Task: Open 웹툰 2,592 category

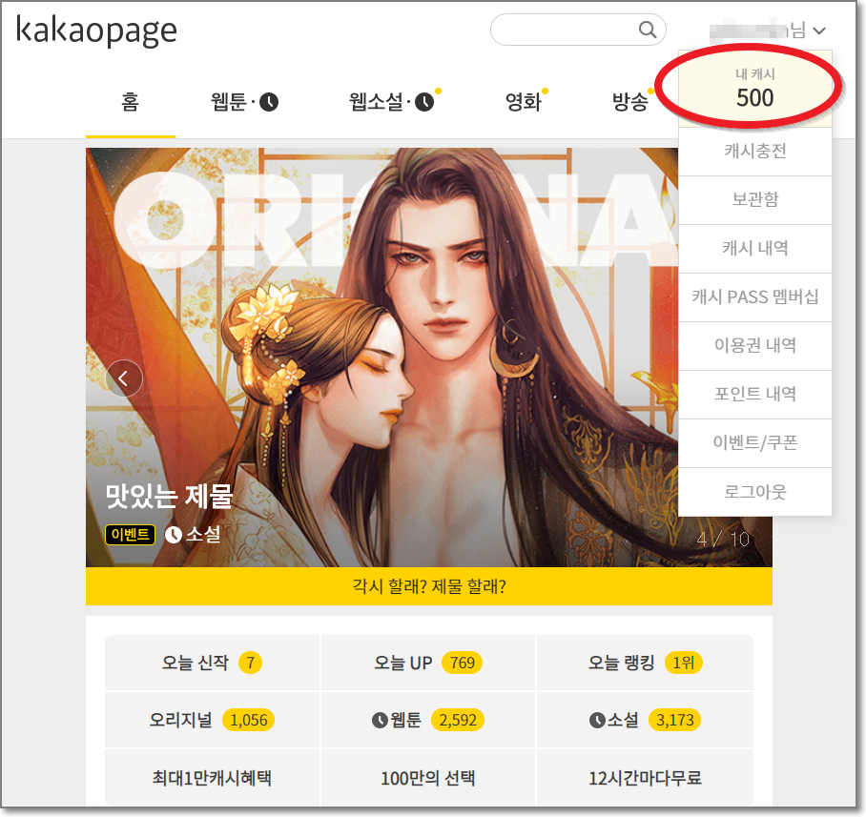Action: point(428,720)
